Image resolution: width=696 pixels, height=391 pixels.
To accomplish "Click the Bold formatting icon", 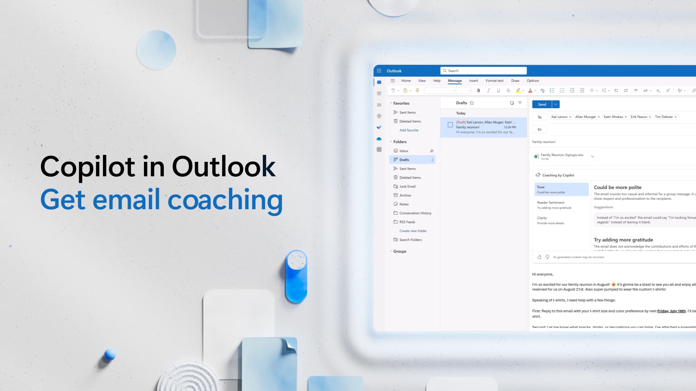I will click(x=478, y=90).
